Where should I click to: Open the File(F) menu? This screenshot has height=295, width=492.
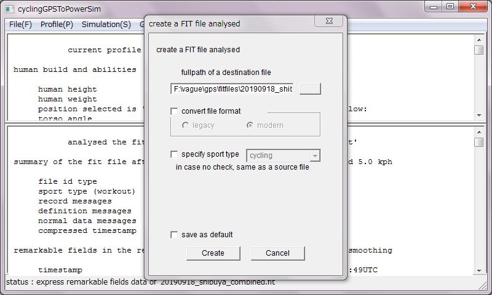point(20,25)
